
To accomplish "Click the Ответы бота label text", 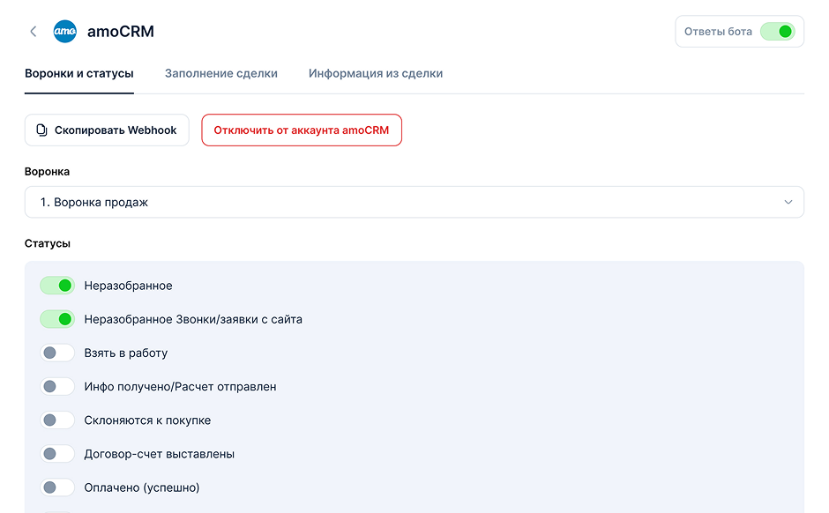I will click(718, 32).
